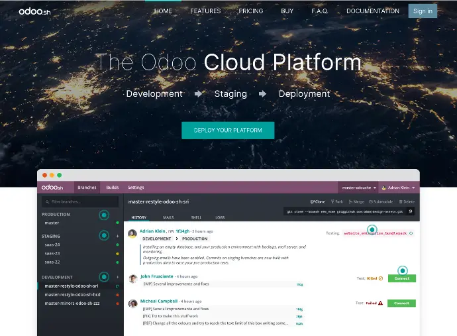Click the green window dot of the demo window
Viewport: 457px width, 336px height.
(x=60, y=175)
